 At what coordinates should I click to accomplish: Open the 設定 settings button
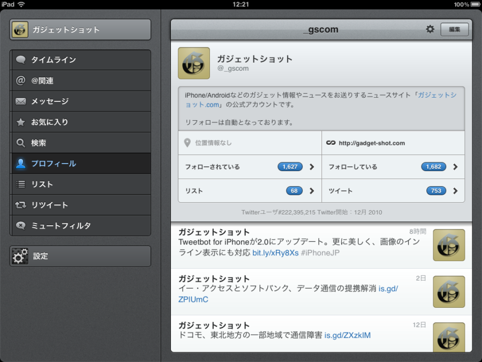pos(80,256)
